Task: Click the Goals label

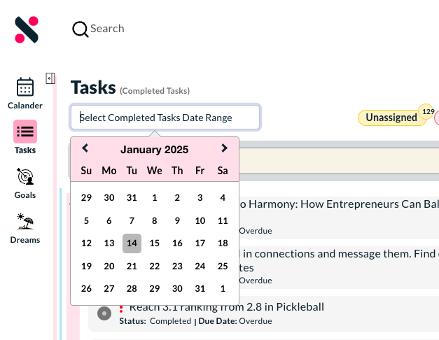Action: 25,195
